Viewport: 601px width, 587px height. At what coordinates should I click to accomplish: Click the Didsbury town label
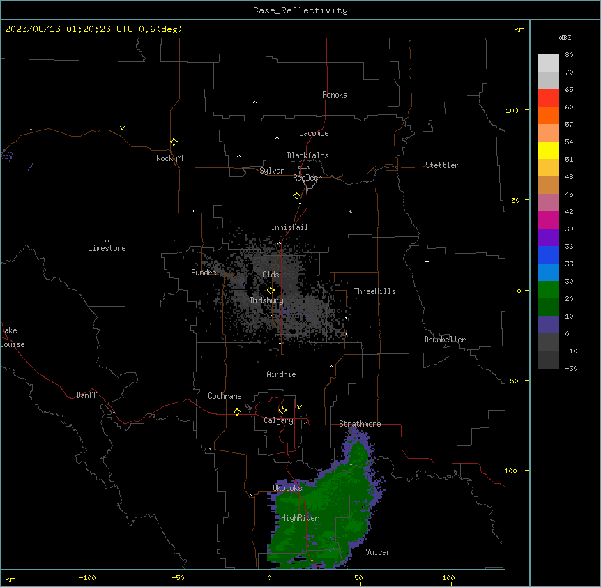point(266,300)
